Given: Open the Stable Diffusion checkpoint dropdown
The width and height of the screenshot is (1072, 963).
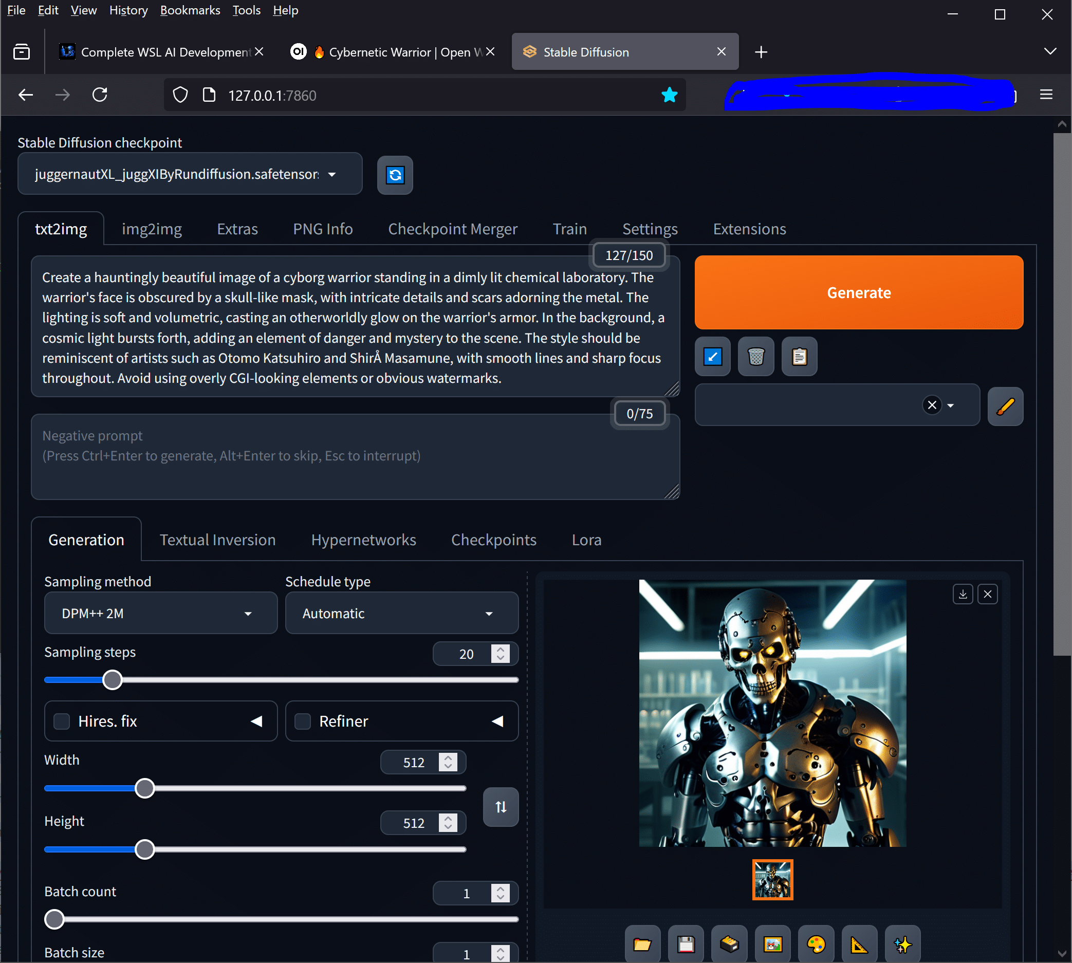Looking at the screenshot, I should (190, 174).
